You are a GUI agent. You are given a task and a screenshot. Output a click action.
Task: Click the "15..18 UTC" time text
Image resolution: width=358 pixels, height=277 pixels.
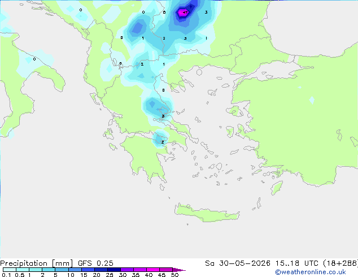point(296,263)
